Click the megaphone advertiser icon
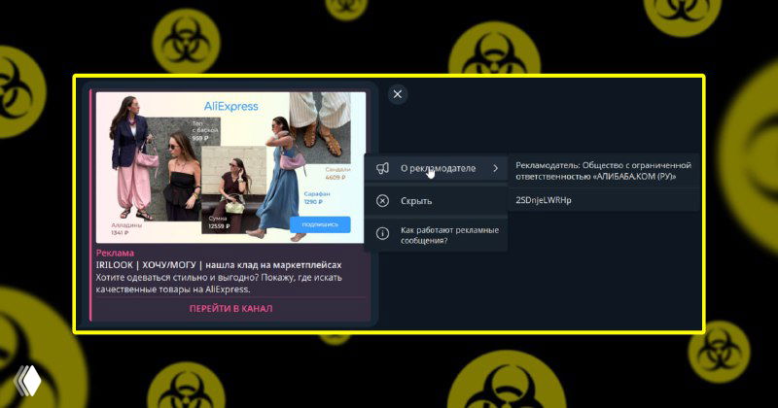The image size is (778, 408). (x=382, y=169)
